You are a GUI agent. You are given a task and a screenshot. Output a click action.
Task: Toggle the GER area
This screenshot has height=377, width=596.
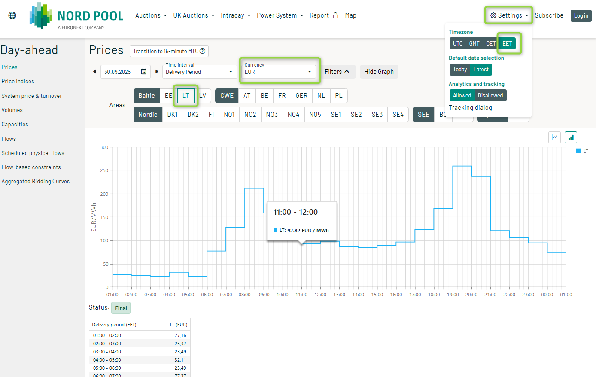(x=301, y=96)
